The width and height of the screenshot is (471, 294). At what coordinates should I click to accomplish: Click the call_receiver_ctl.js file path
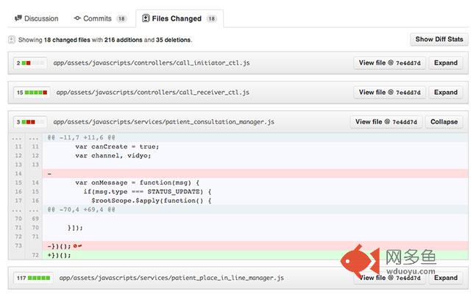pyautogui.click(x=153, y=93)
